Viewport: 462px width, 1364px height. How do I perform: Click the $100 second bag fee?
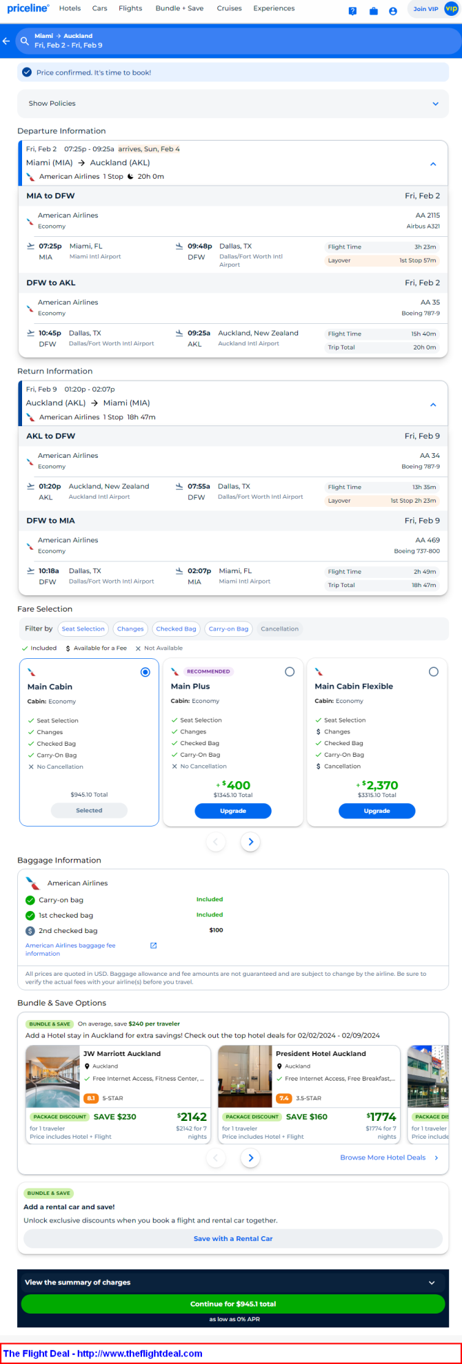(216, 930)
